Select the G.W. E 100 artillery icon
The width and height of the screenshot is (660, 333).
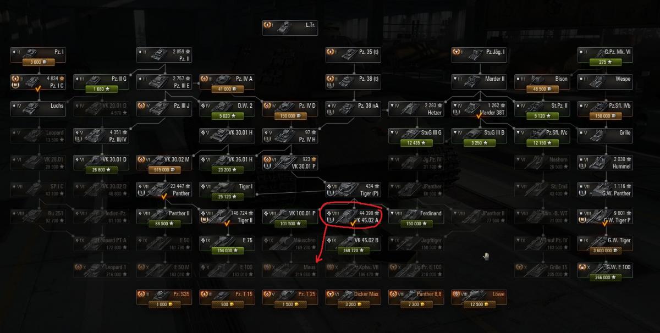[605, 270]
